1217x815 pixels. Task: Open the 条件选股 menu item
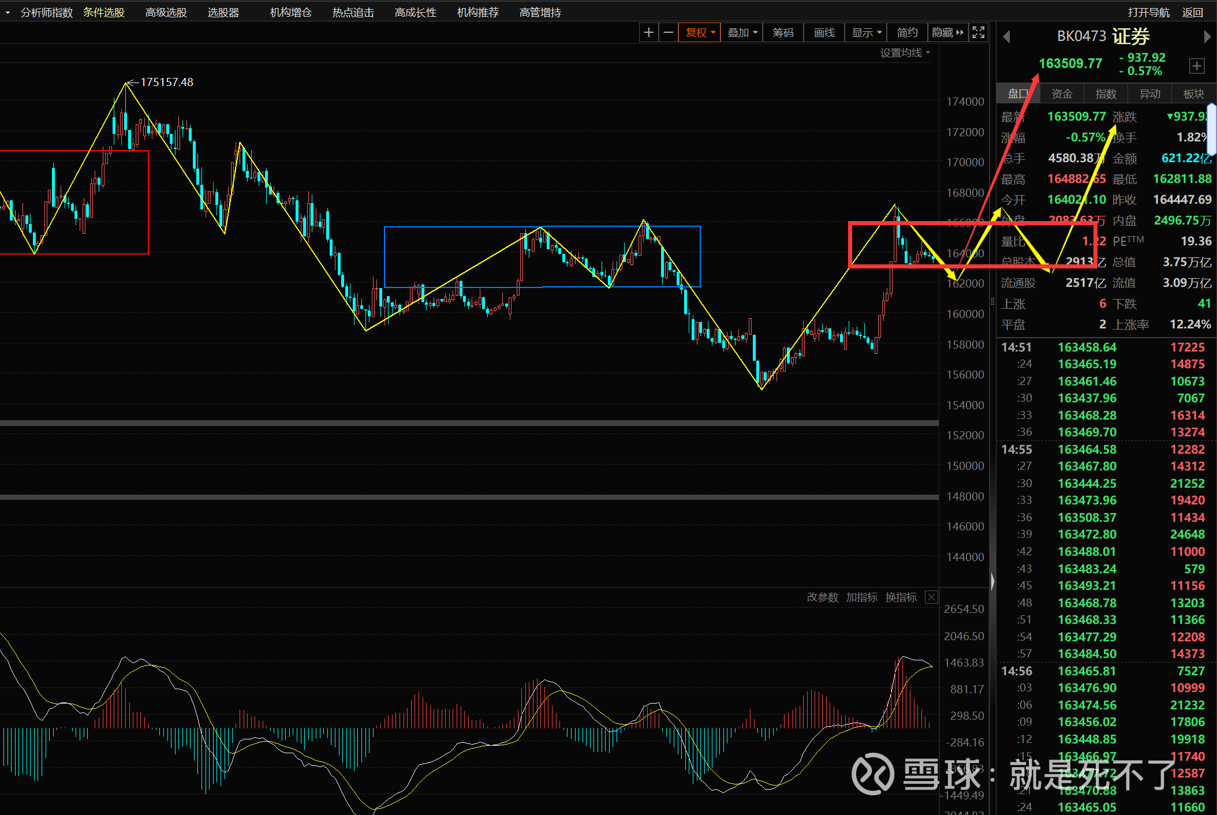[x=104, y=12]
